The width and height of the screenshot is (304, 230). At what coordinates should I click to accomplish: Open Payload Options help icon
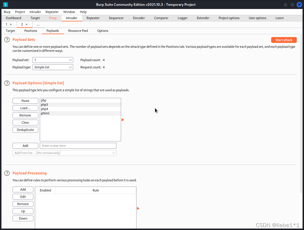pyautogui.click(x=7, y=83)
